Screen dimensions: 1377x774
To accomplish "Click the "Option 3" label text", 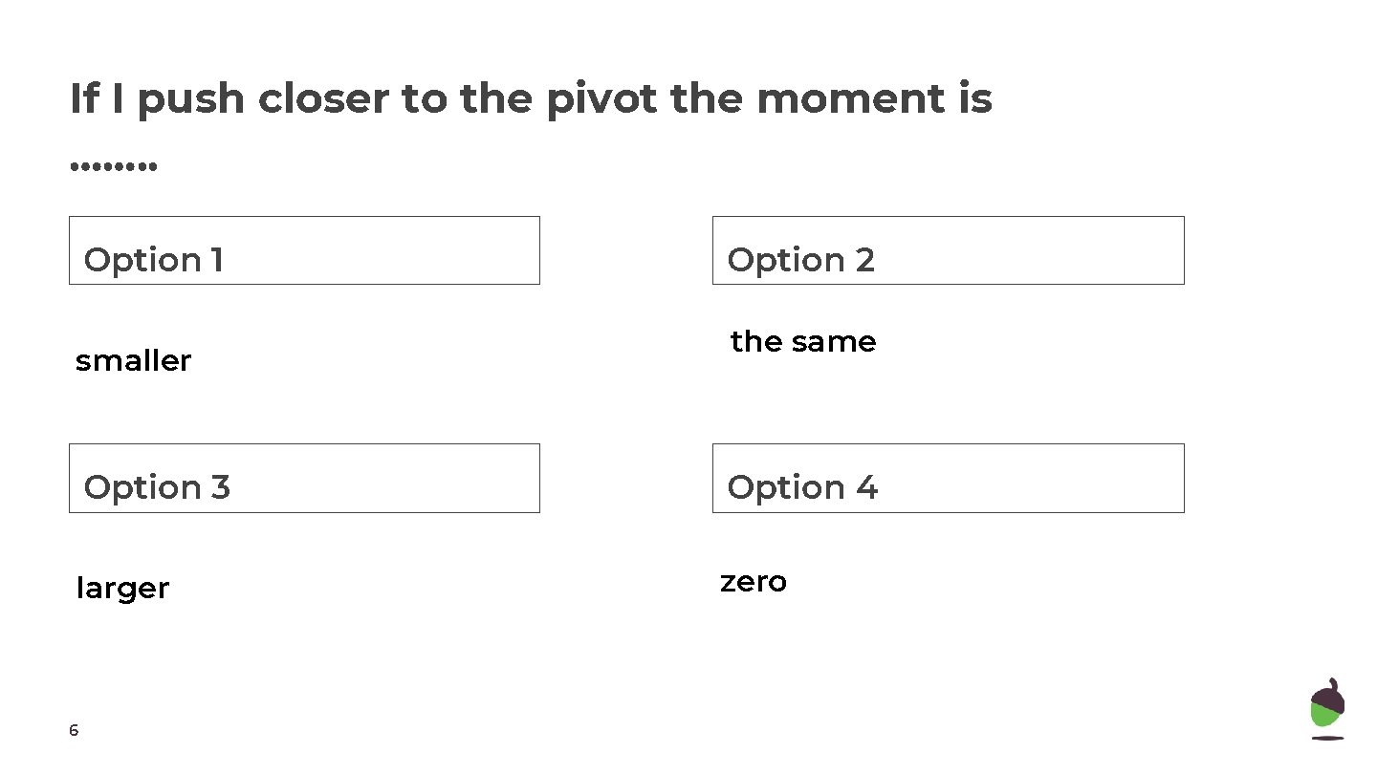I will [157, 487].
